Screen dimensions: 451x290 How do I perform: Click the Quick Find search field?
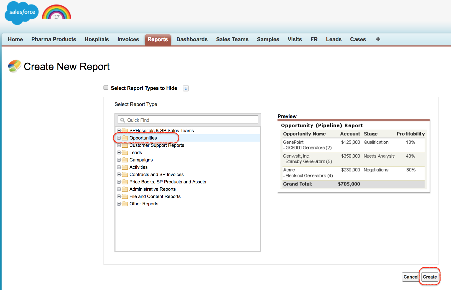[x=188, y=120]
